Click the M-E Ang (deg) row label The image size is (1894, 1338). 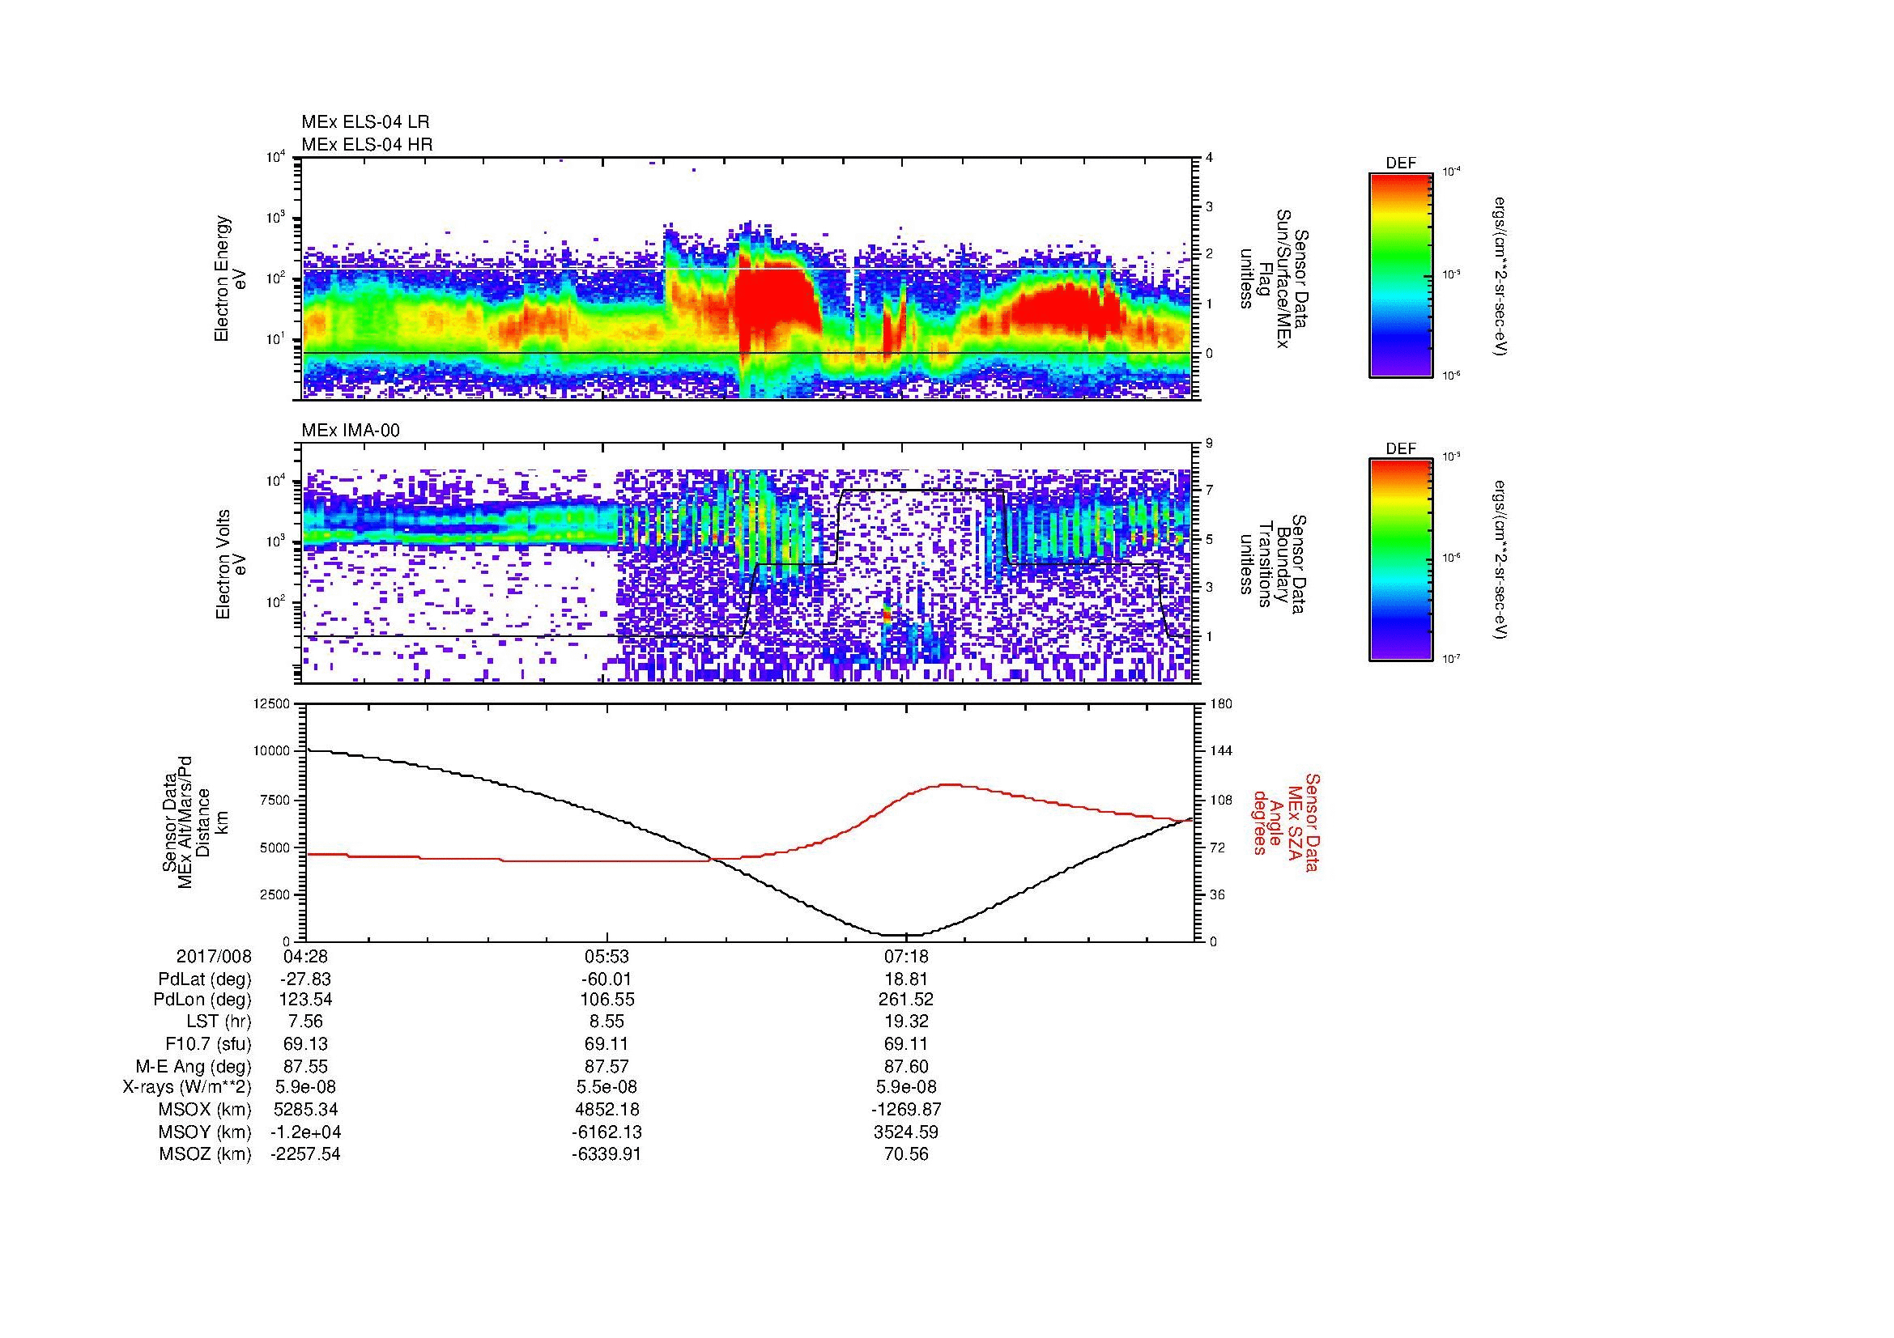click(x=194, y=1066)
